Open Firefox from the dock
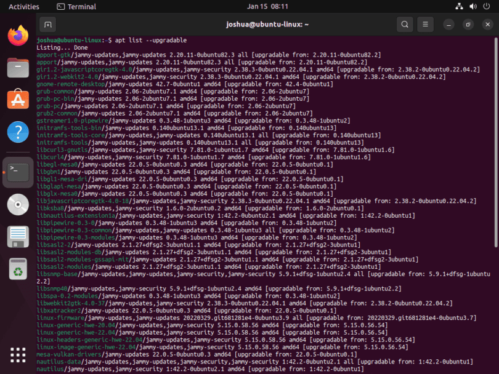The height and width of the screenshot is (374, 499). 17,35
